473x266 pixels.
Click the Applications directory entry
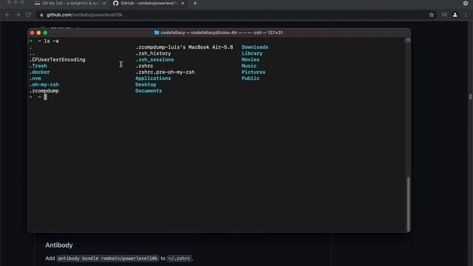(153, 78)
